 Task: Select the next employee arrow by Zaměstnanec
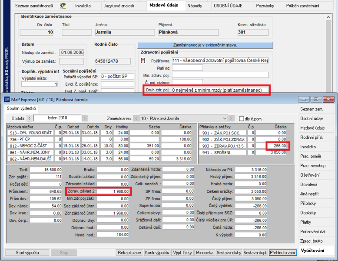point(231,118)
